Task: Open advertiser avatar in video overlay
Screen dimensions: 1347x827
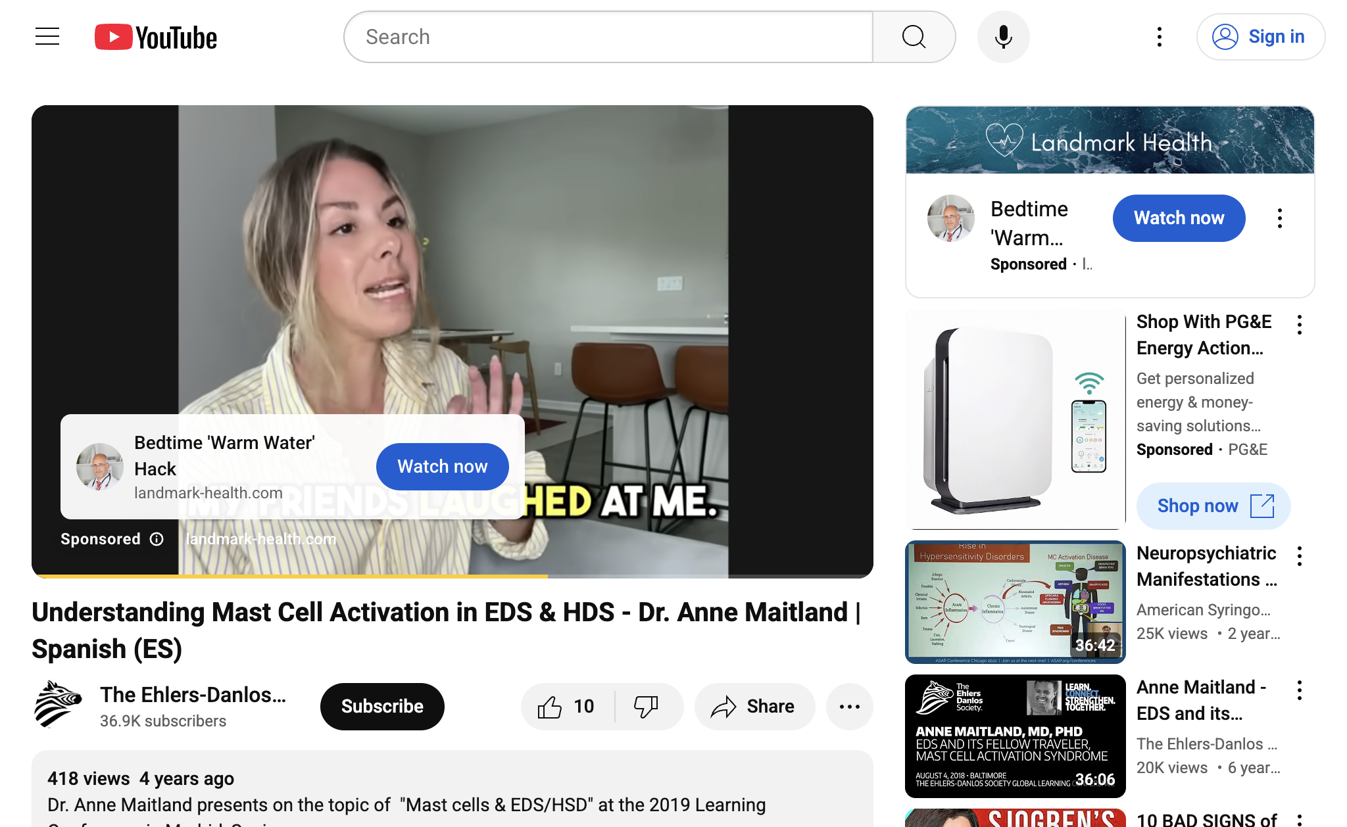Action: pos(99,466)
